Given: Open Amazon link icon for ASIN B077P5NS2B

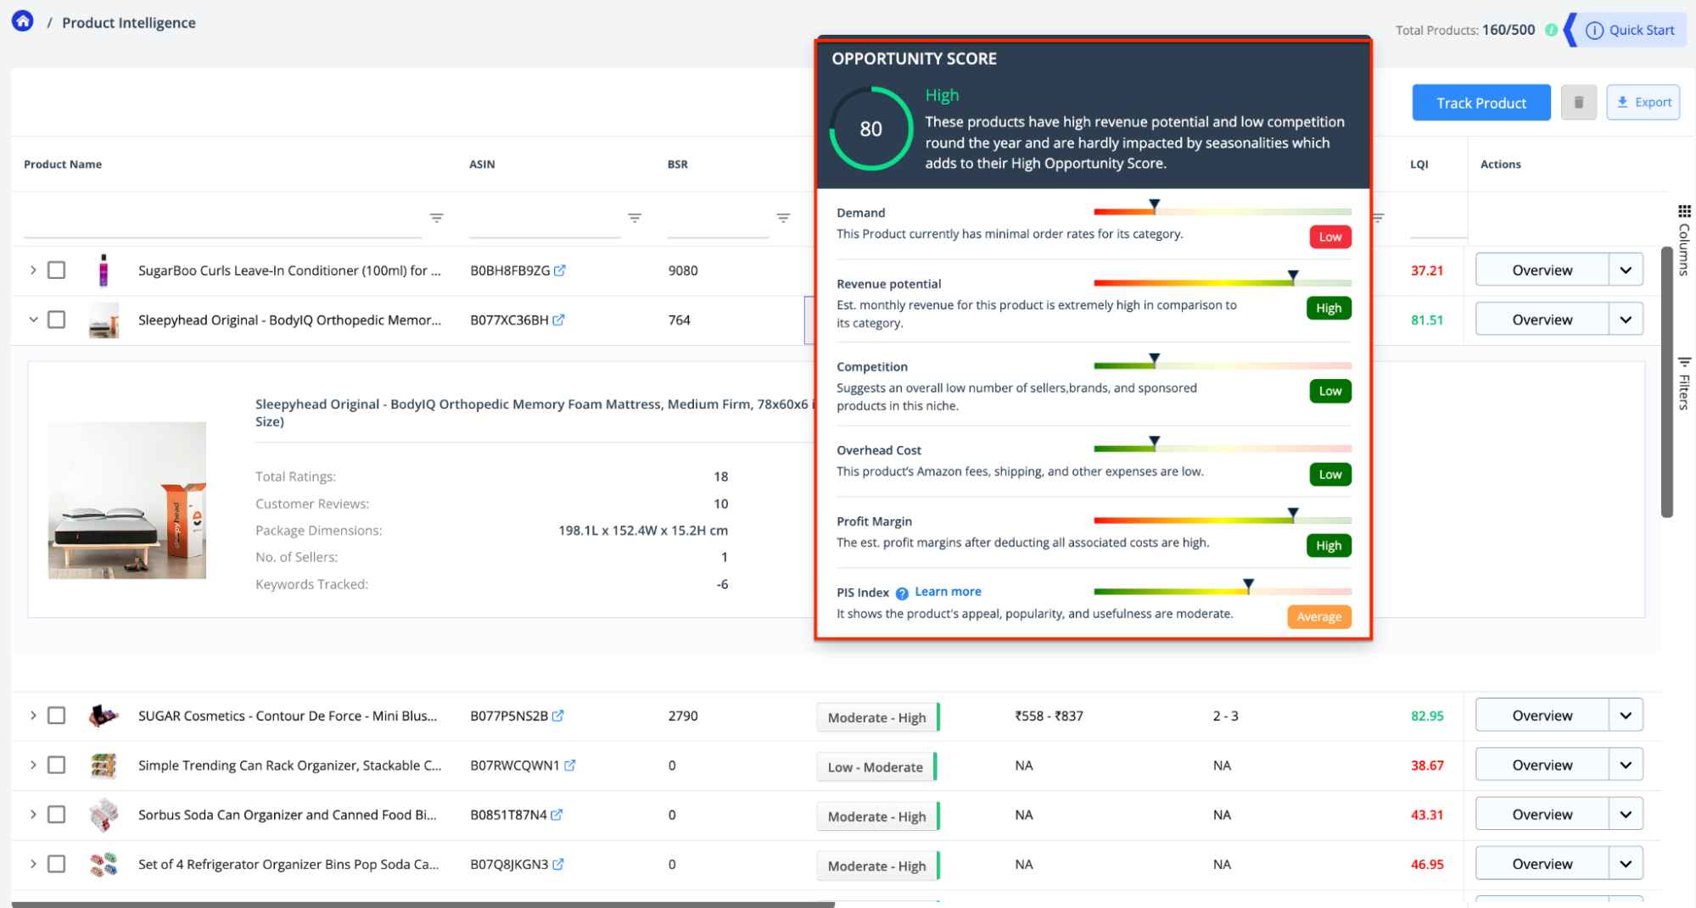Looking at the screenshot, I should point(558,716).
